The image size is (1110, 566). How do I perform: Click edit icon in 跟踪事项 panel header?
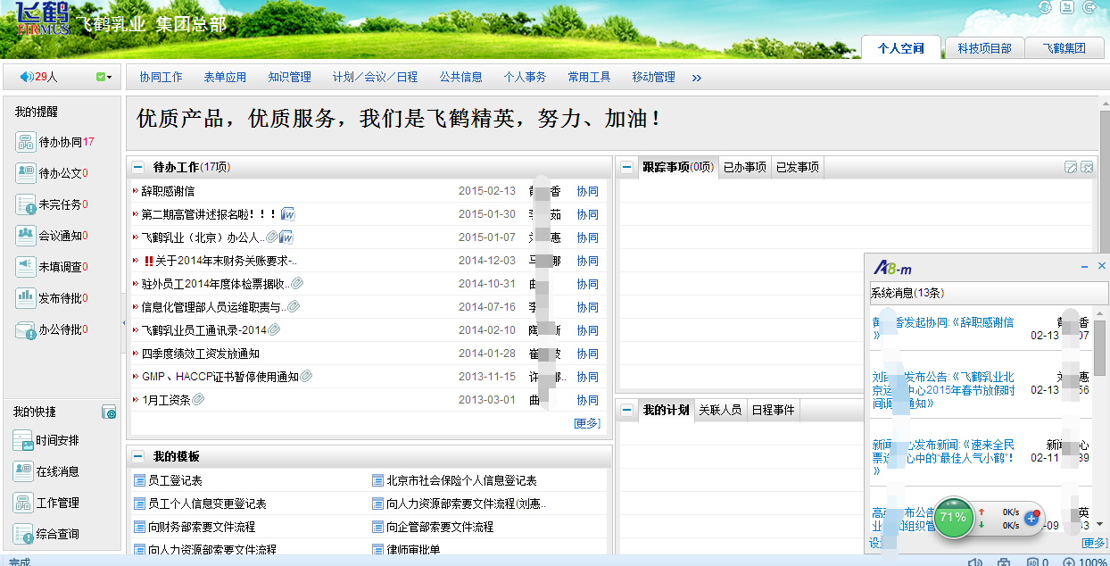coord(1071,167)
